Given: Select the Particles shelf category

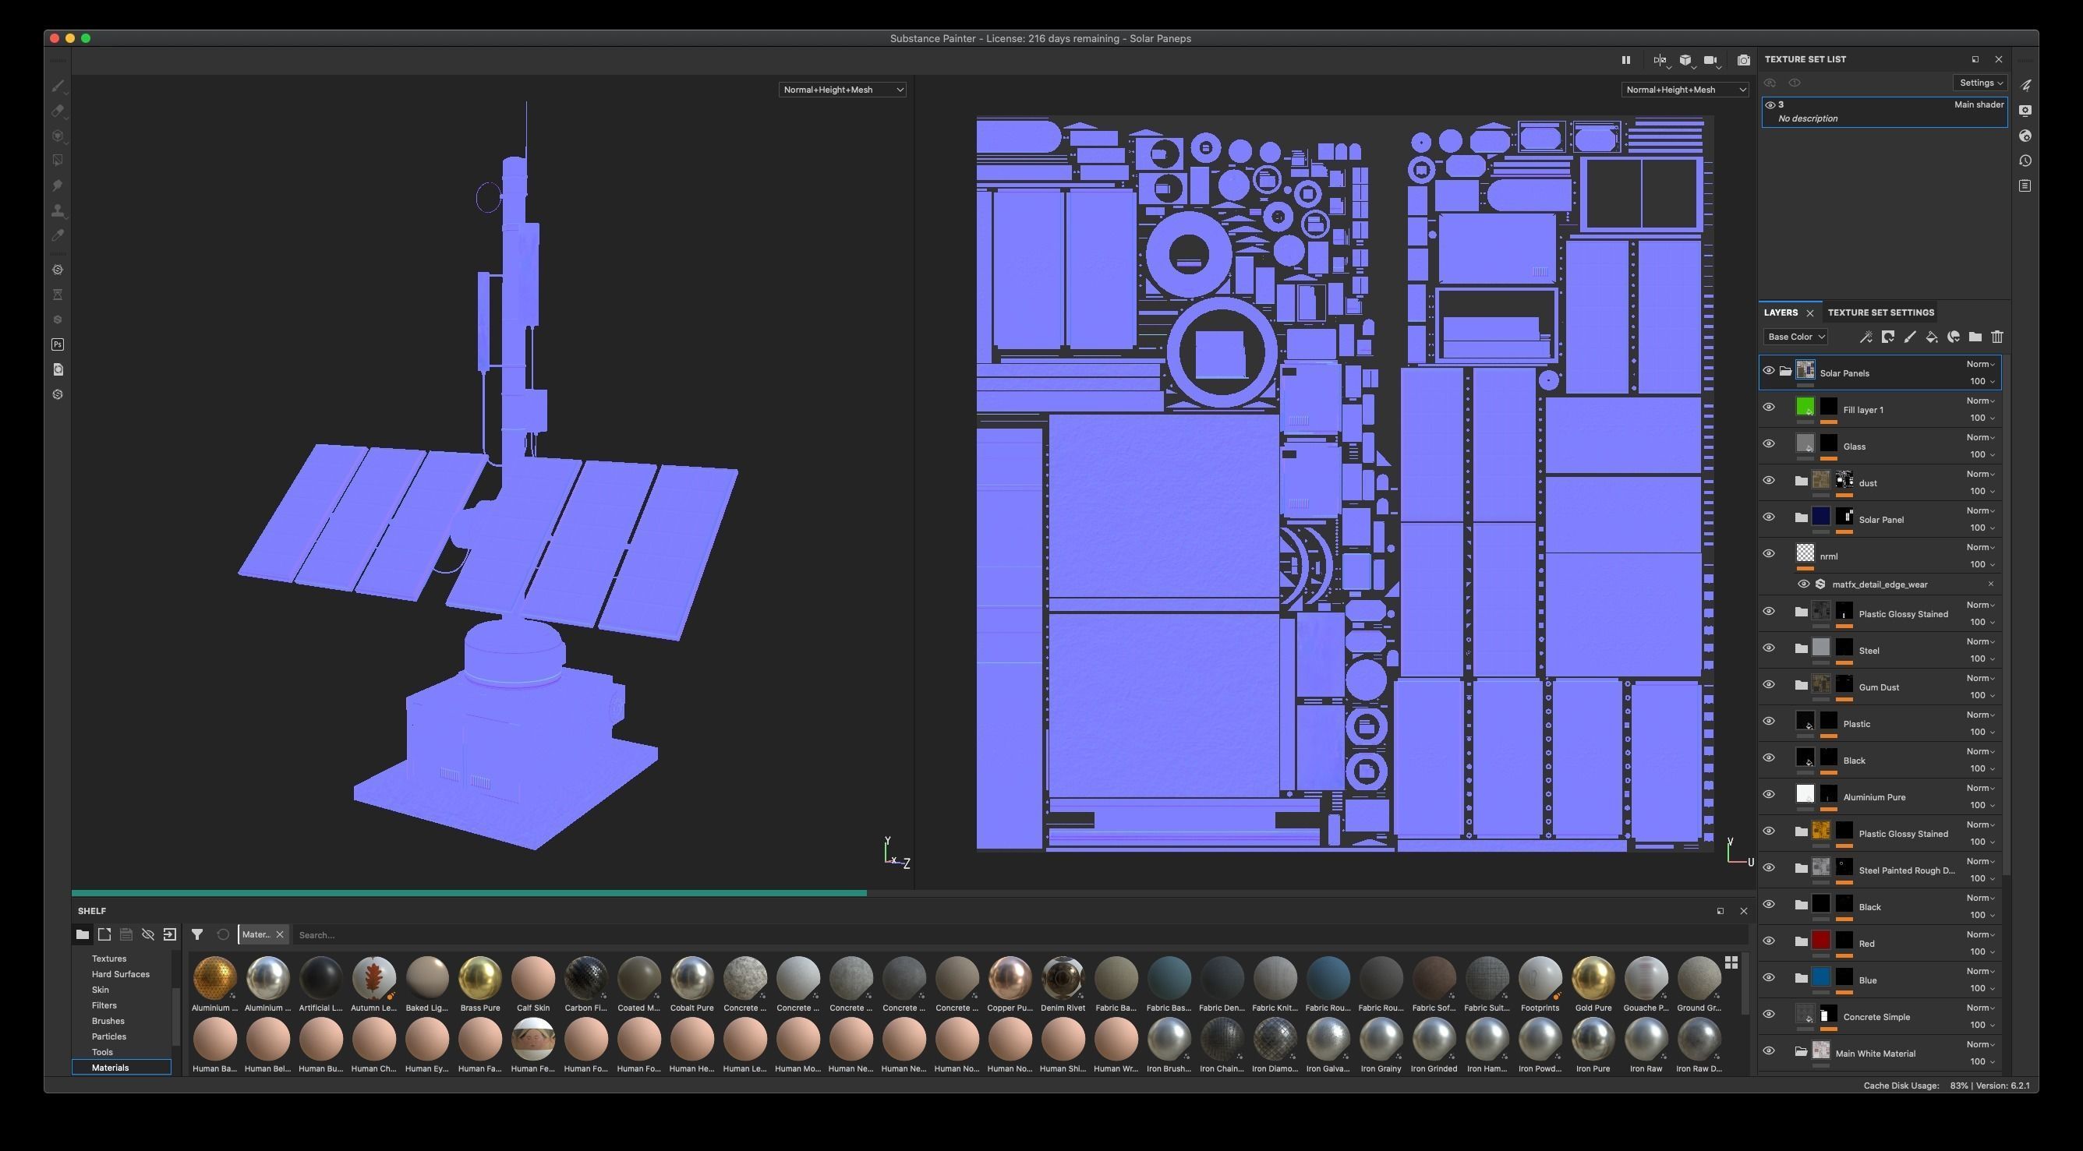Looking at the screenshot, I should [108, 1036].
